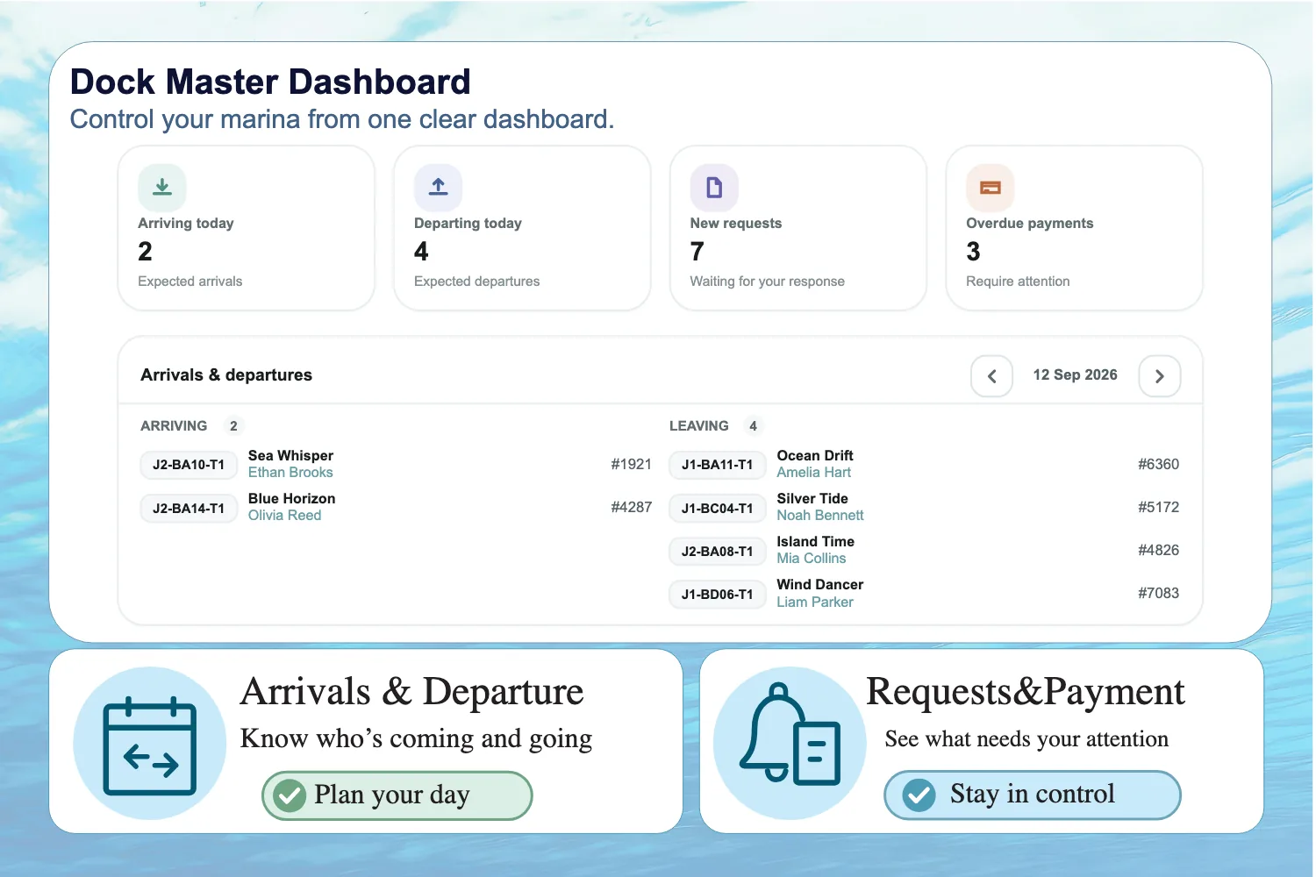Select berth tag J1-BD06-T1
Viewport: 1316px width, 877px height.
(718, 594)
